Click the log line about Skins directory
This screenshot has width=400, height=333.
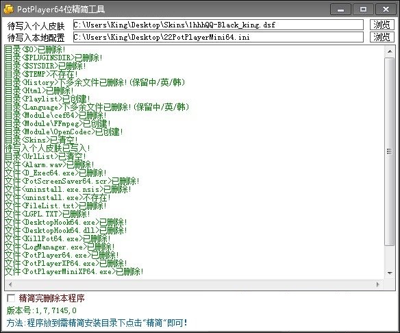41,140
